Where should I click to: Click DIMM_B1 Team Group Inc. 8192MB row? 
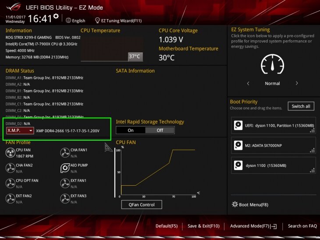(x=44, y=91)
